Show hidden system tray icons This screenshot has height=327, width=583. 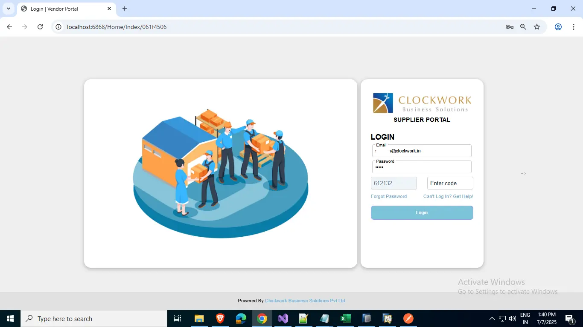(x=492, y=318)
